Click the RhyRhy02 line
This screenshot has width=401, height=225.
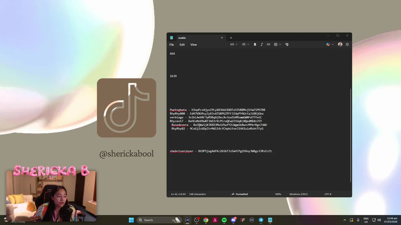click(217, 129)
